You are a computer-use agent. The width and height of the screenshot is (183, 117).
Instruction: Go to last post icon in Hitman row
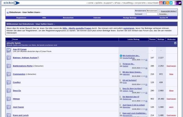coord(146,101)
